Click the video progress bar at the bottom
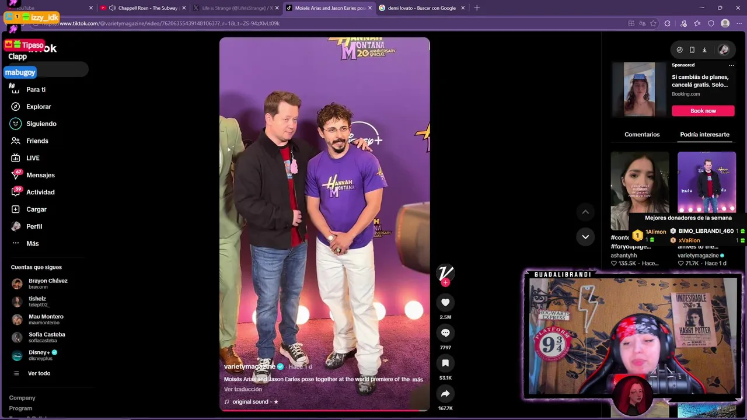Viewport: 747px width, 420px height. (324, 410)
